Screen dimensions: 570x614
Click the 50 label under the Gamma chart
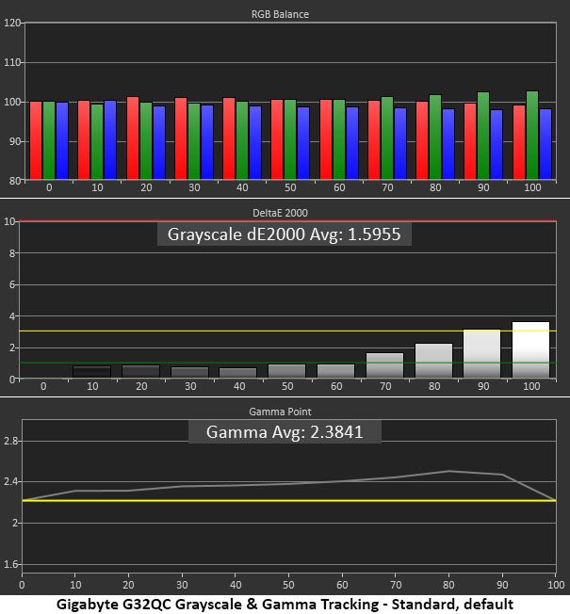click(288, 585)
